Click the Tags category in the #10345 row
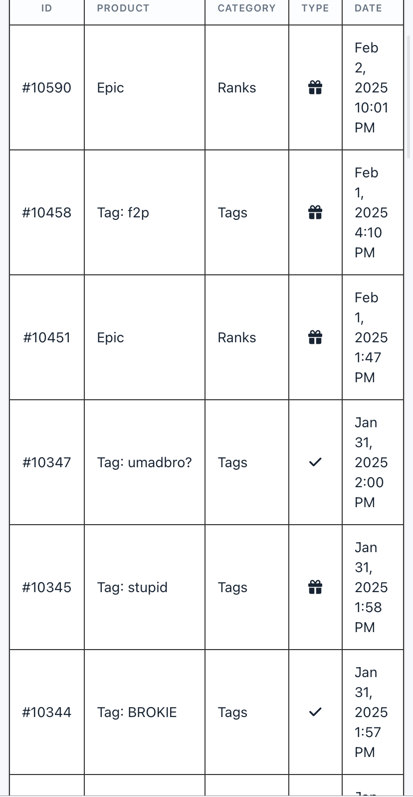 [232, 588]
